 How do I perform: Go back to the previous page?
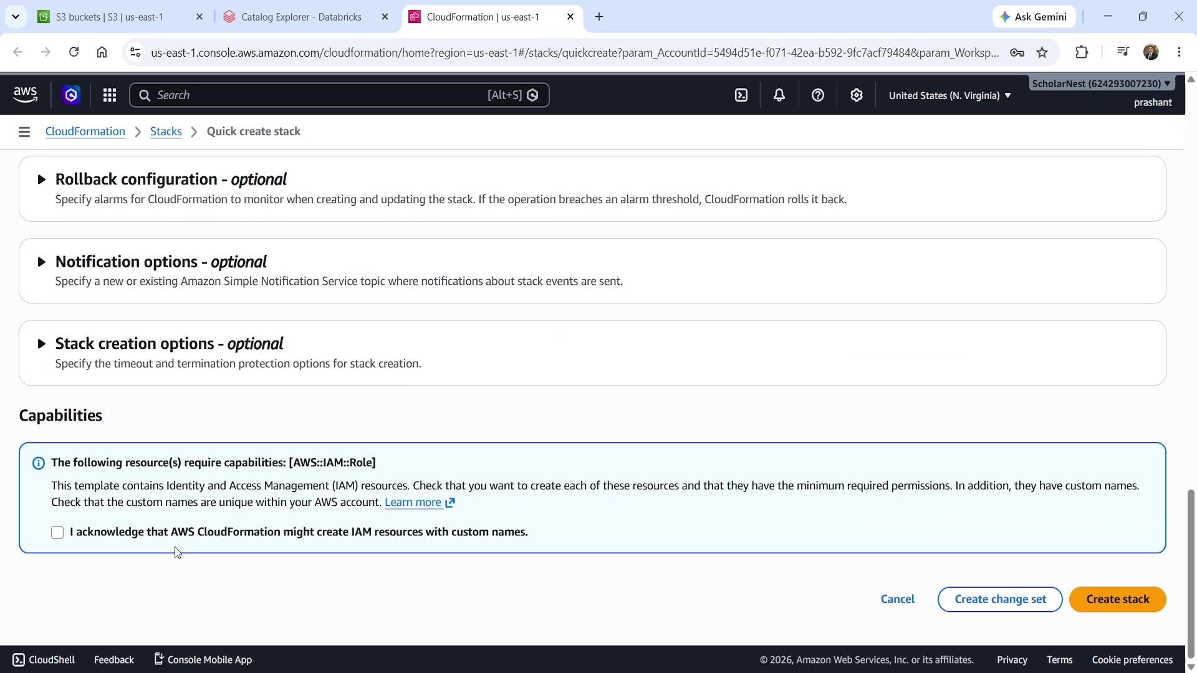click(17, 52)
